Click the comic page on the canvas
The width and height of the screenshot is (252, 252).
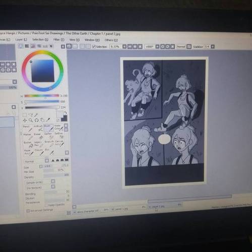coord(164,122)
